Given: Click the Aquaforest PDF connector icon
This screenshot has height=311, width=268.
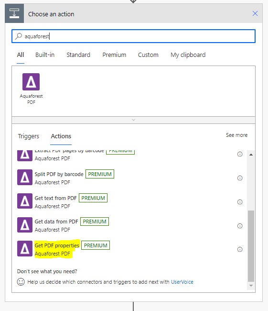Looking at the screenshot, I should (x=31, y=82).
